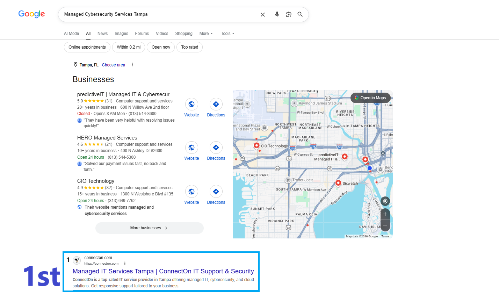Screen dimensions: 499x294
Task: Visit CIO Technology website via globe icon
Action: (x=191, y=191)
